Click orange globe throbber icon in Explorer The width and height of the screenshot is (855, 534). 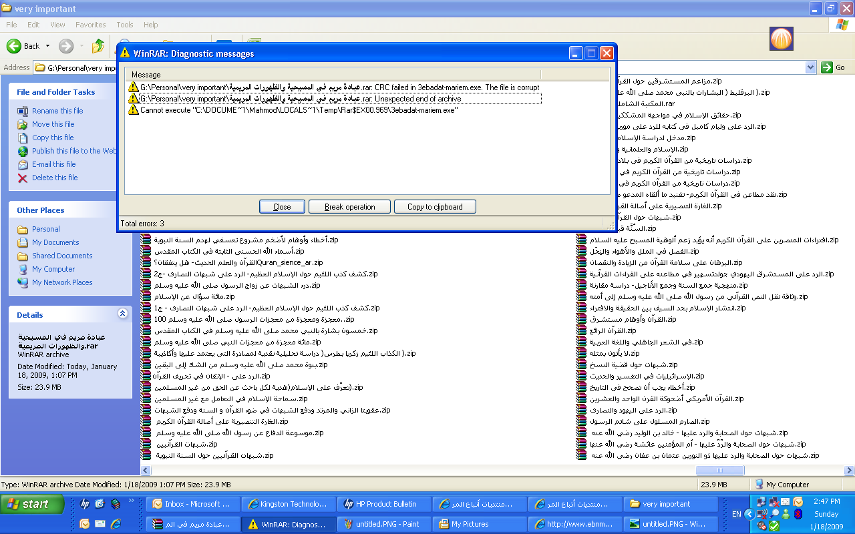pyautogui.click(x=781, y=37)
